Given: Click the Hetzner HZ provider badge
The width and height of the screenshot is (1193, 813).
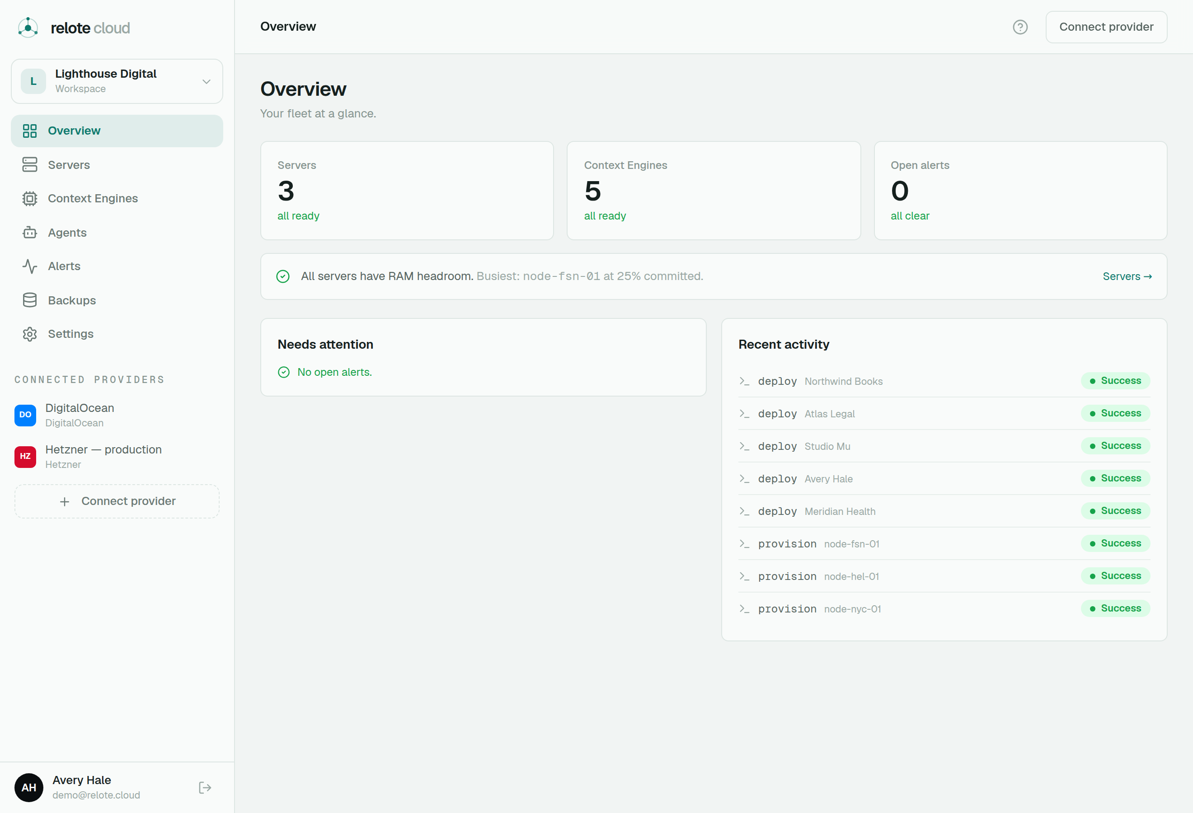Looking at the screenshot, I should point(25,457).
